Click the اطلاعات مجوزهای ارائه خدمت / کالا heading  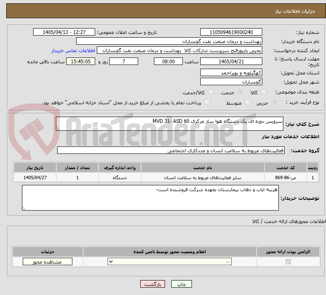tap(289, 221)
